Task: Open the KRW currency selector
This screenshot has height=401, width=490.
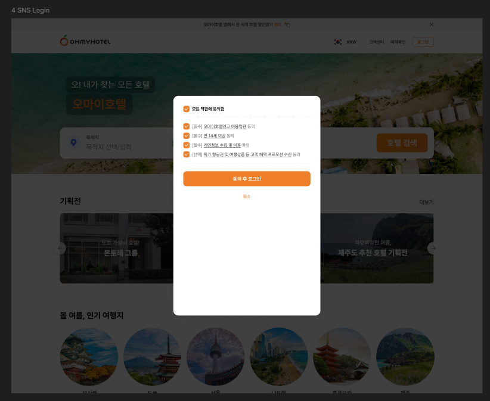Action: pos(352,42)
